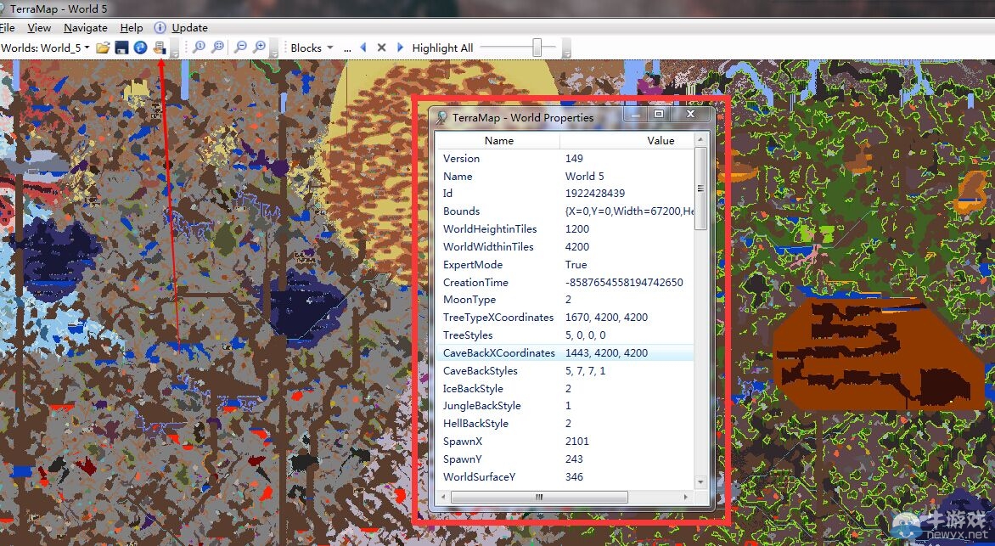Click the Highlight All button
Image resolution: width=995 pixels, height=546 pixels.
(x=442, y=48)
